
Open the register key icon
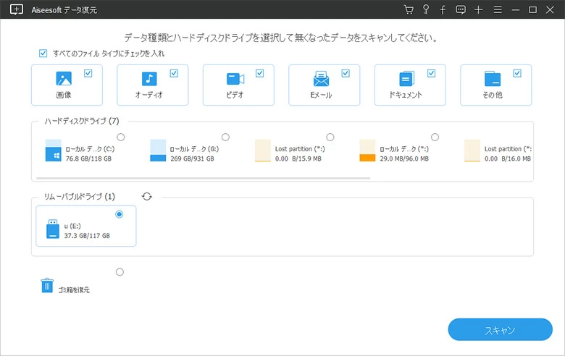[x=426, y=9]
